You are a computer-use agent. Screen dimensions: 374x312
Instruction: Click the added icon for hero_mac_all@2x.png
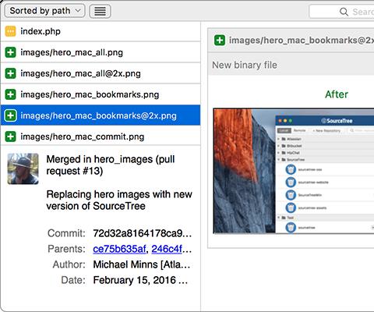click(x=10, y=73)
